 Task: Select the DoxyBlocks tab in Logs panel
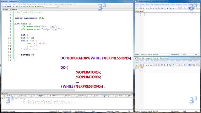pyautogui.click(x=119, y=96)
